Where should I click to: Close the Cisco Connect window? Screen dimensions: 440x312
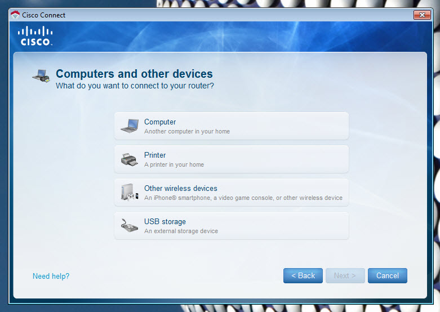pyautogui.click(x=422, y=15)
